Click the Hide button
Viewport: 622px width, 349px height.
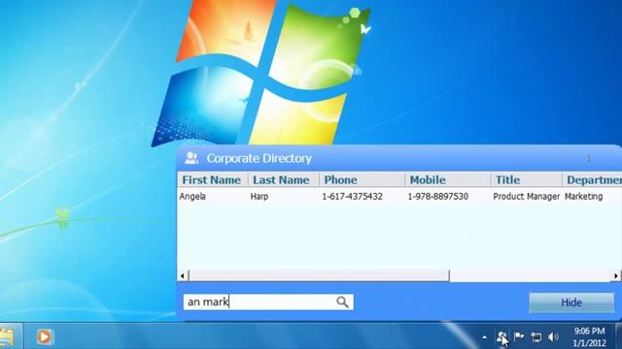coord(571,302)
